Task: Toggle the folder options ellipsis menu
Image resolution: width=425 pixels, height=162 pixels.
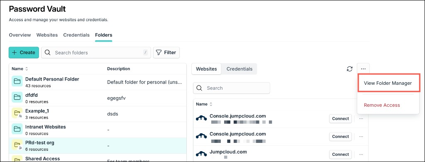Action: 363,69
